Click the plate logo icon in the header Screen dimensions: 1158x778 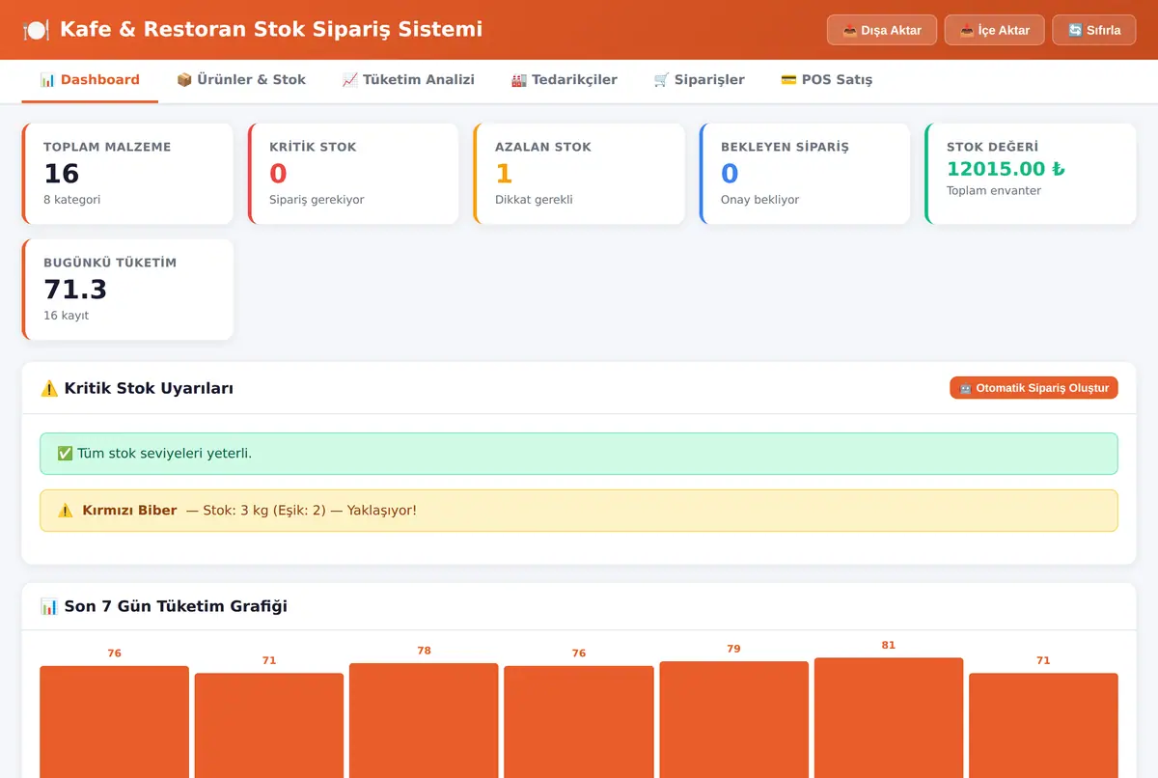coord(36,30)
